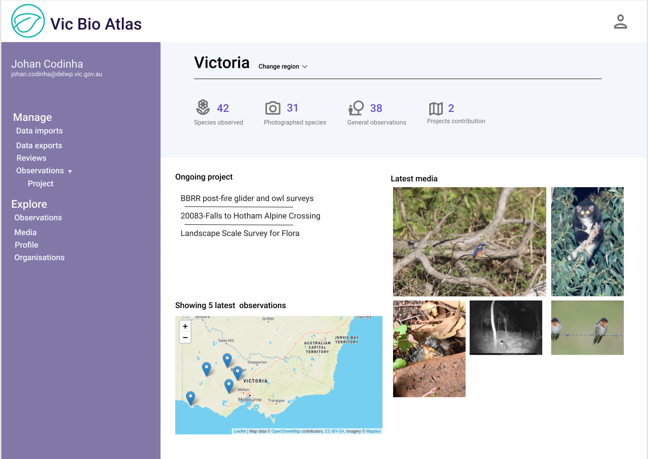Expand the Observations submenu arrow under Manage

coord(70,172)
